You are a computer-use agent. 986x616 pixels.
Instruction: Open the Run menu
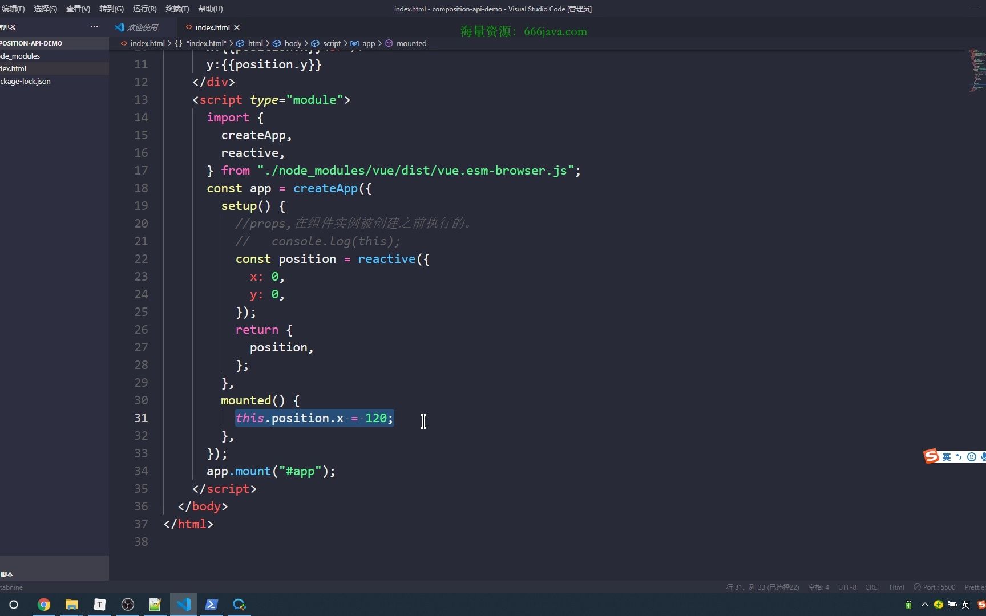point(144,9)
